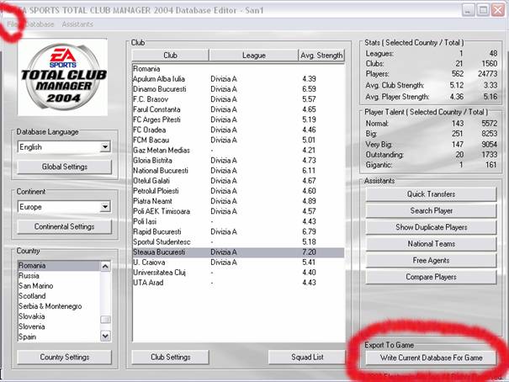Click the Continental Settings button
Viewport: 509px width, 382px height.
click(x=65, y=226)
